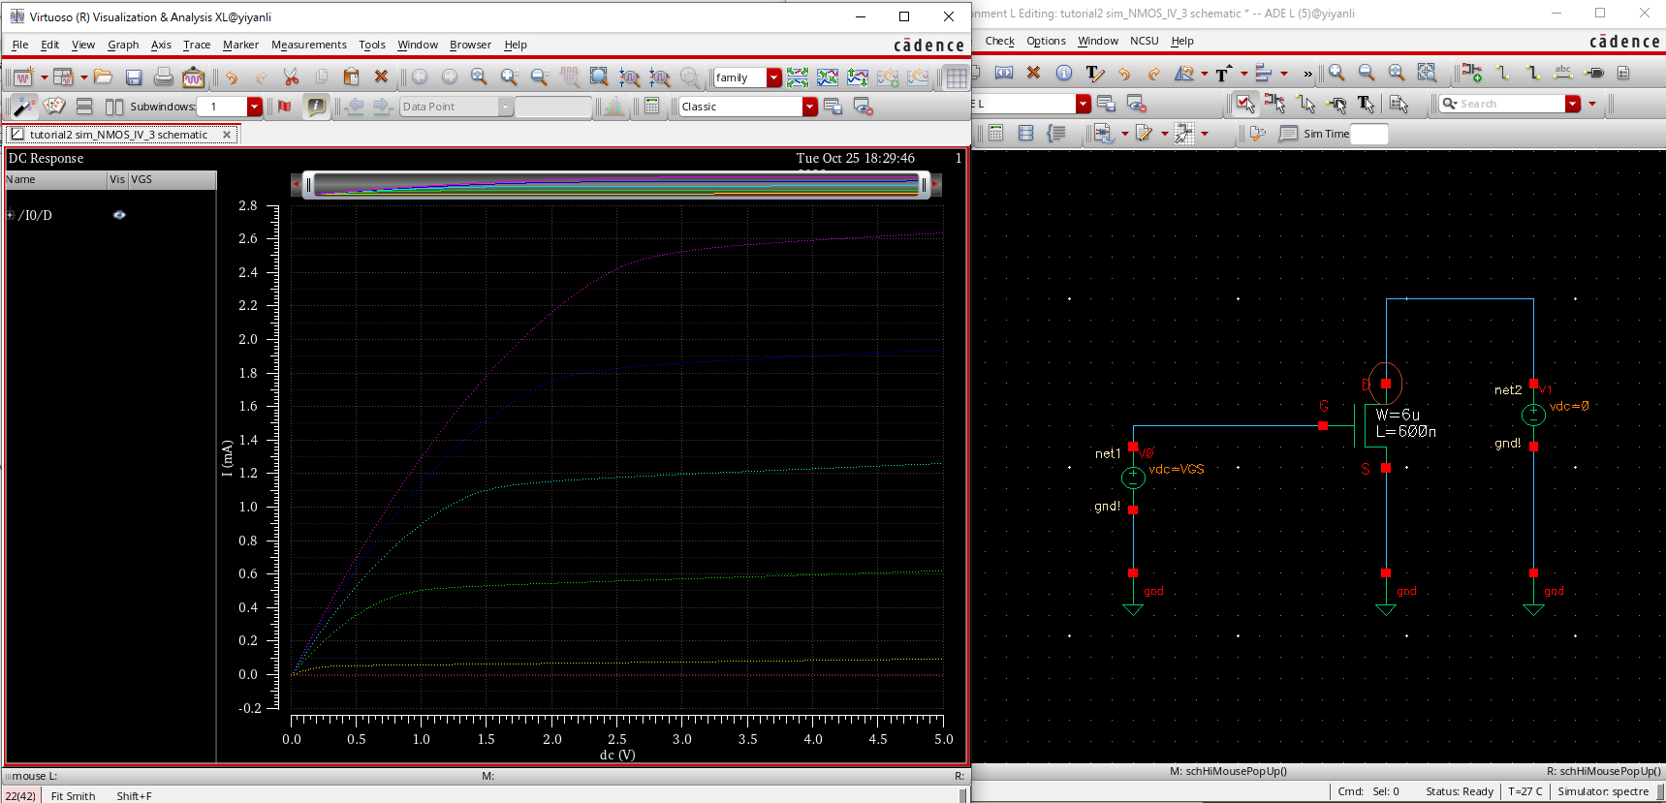1666x803 pixels.
Task: Click the blue info icon in ADE L toolbar
Action: coord(1063,73)
